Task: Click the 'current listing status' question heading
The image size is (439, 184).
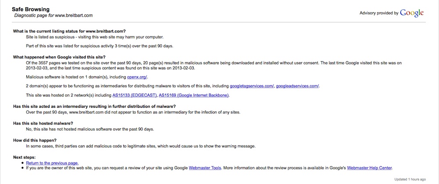Action: point(69,31)
